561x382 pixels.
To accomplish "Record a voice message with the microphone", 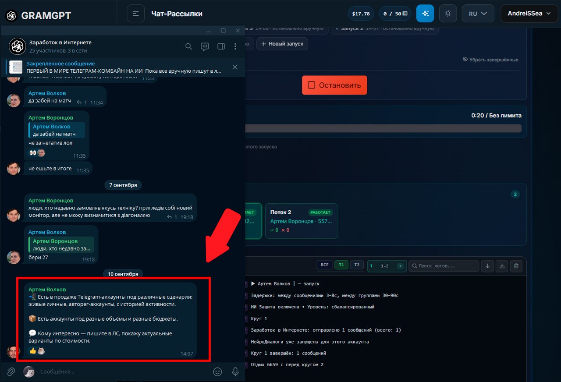I will (x=235, y=371).
